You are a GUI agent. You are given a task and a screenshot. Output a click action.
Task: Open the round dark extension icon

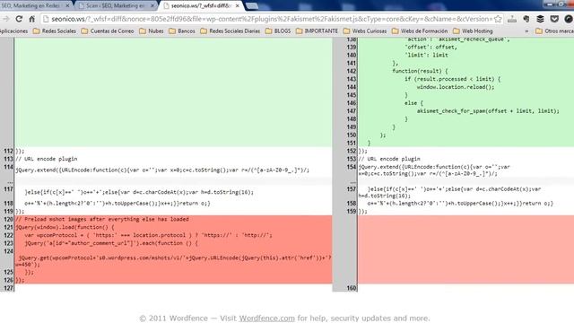(x=568, y=19)
